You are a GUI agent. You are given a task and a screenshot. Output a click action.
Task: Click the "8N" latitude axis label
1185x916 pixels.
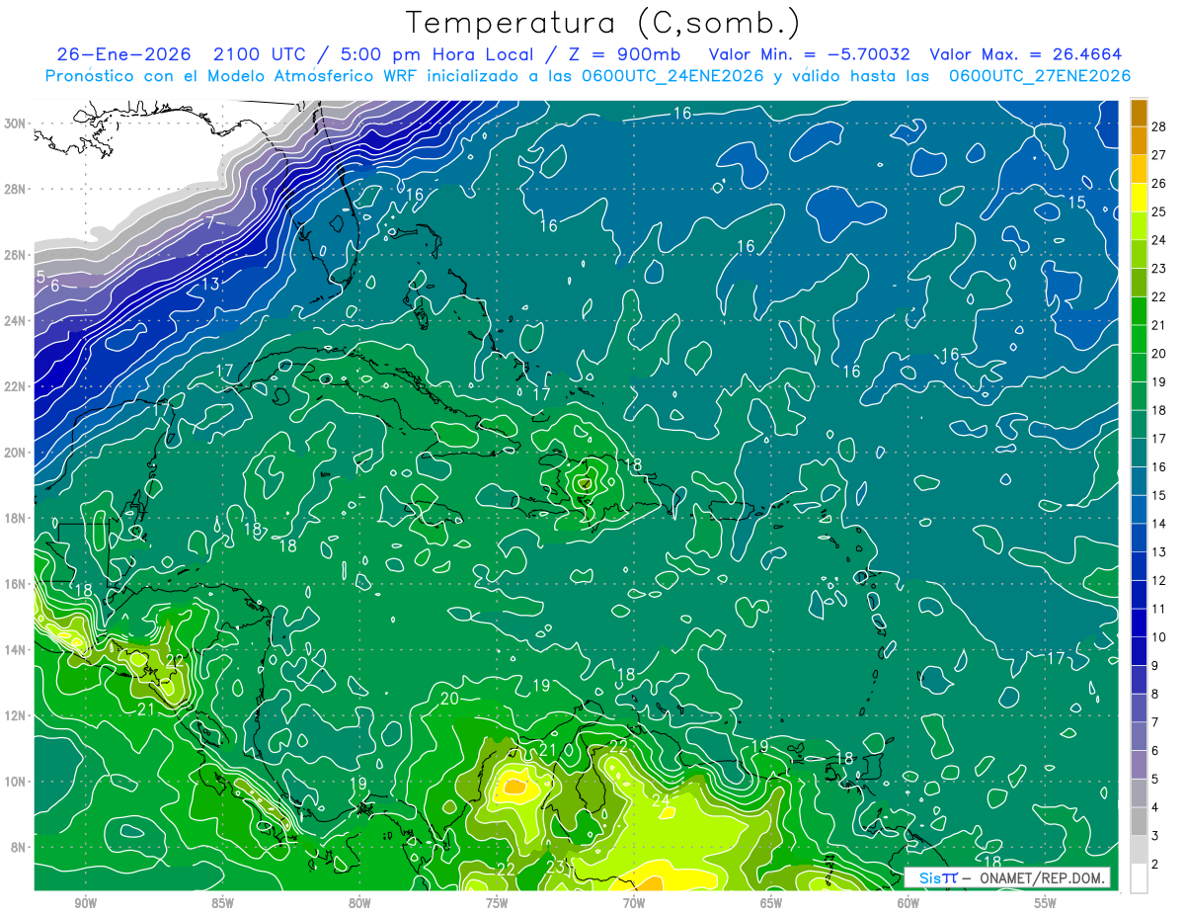pyautogui.click(x=19, y=847)
